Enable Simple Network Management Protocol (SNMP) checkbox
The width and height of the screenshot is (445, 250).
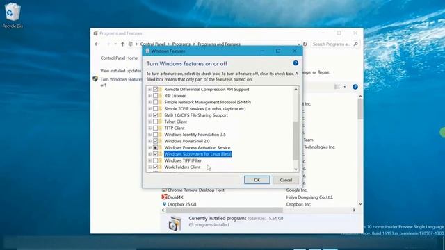155,102
